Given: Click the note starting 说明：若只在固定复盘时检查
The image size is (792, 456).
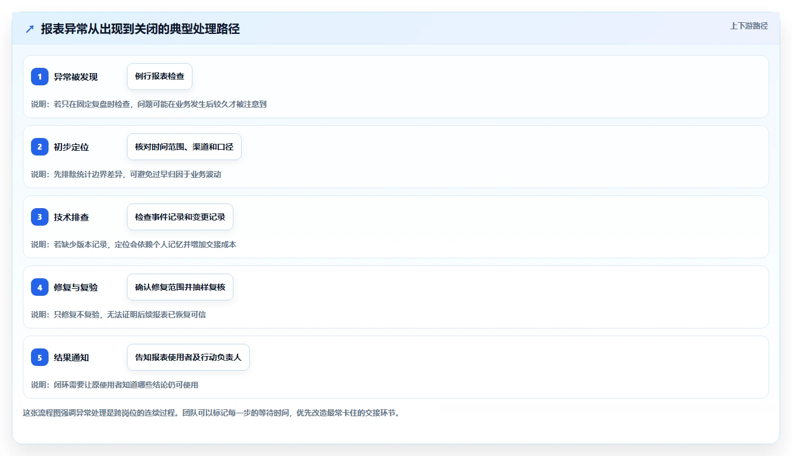Looking at the screenshot, I should [x=149, y=104].
